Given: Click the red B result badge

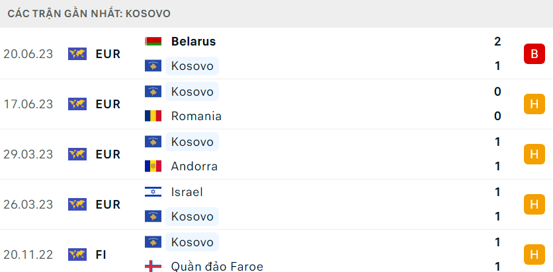Looking at the screenshot, I should coord(534,54).
